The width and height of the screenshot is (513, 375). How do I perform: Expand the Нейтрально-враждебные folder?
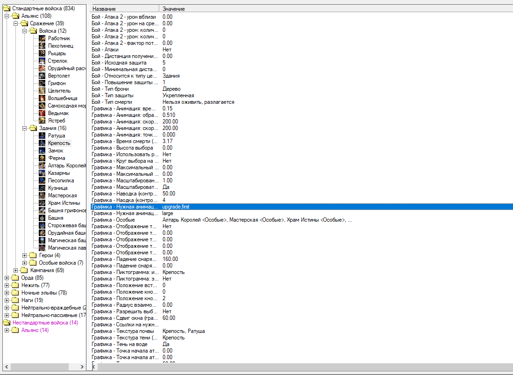7,308
